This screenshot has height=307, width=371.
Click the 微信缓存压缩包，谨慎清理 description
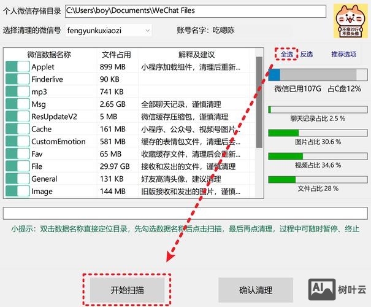185,117
